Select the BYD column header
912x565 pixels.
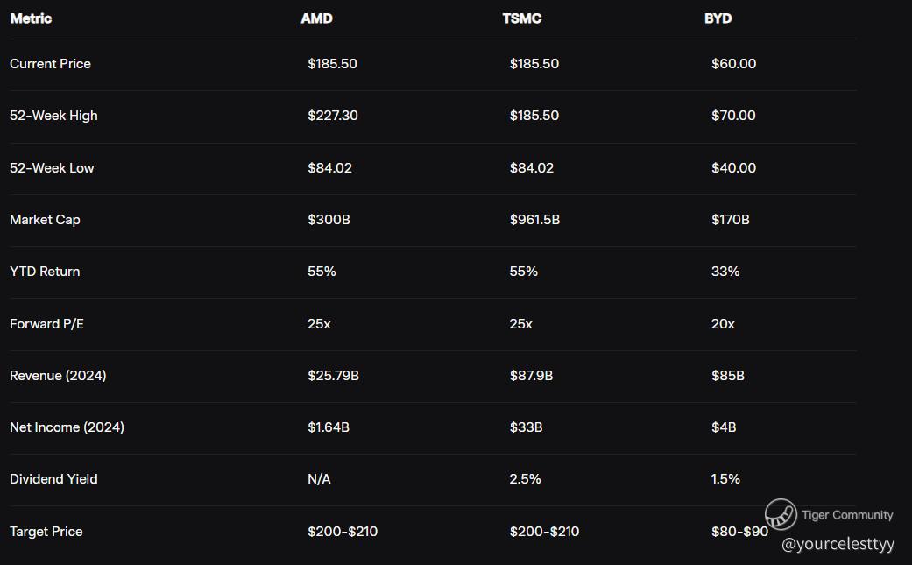coord(718,18)
